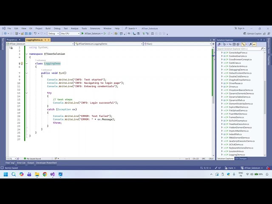Start debugging with the green ATSser_Selenium play button
Screen dimensions: 272x204
91,34
